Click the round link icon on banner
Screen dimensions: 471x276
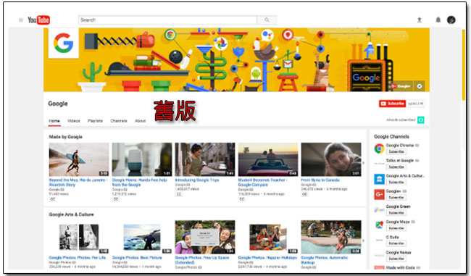click(420, 86)
